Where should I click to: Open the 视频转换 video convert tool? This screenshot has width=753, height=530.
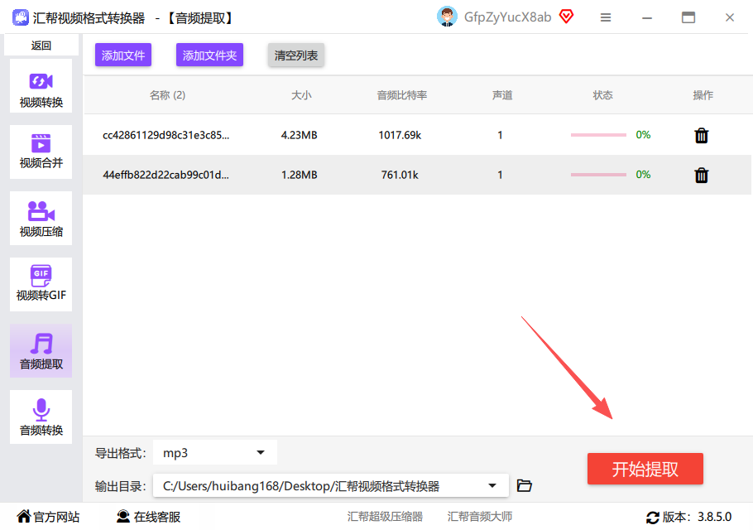pyautogui.click(x=41, y=86)
